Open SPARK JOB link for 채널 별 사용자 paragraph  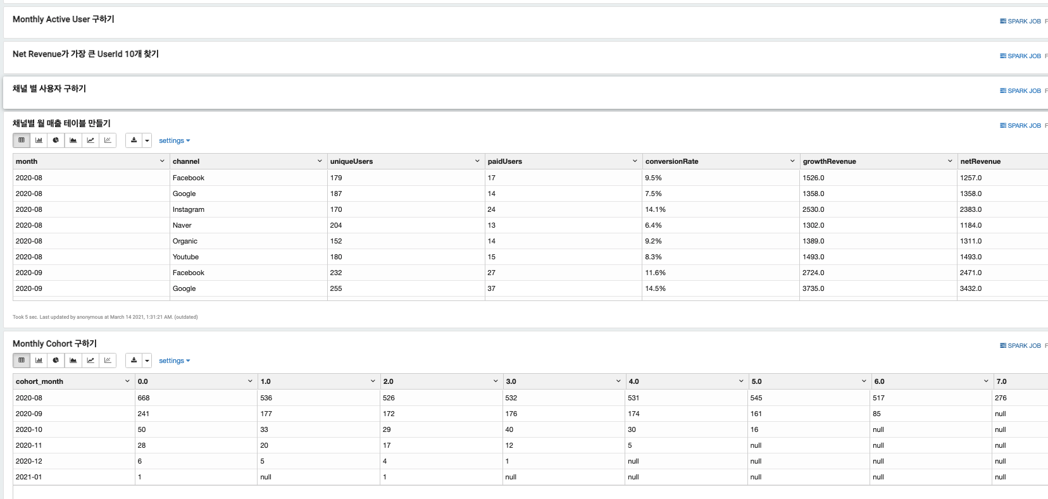coord(1020,90)
